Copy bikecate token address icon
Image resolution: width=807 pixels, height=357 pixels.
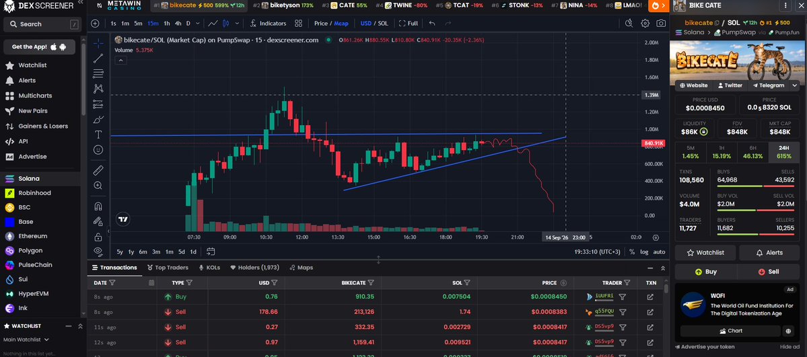tap(716, 23)
